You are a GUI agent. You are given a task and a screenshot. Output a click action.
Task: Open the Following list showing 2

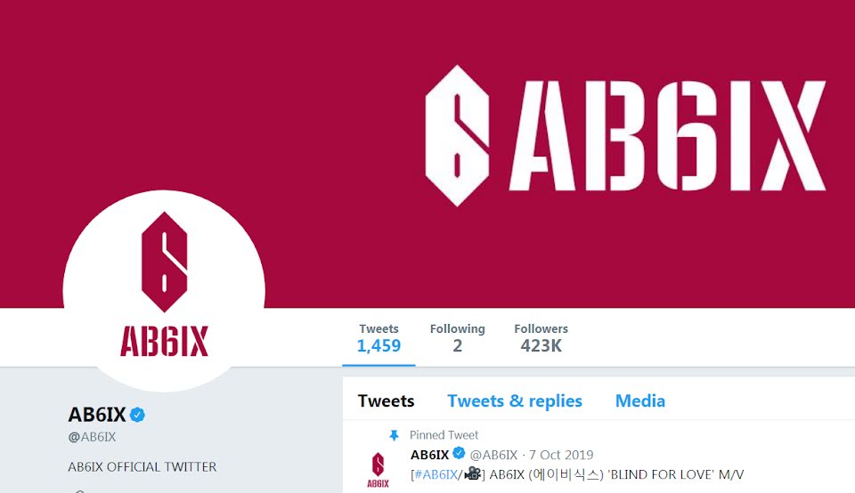tap(458, 338)
